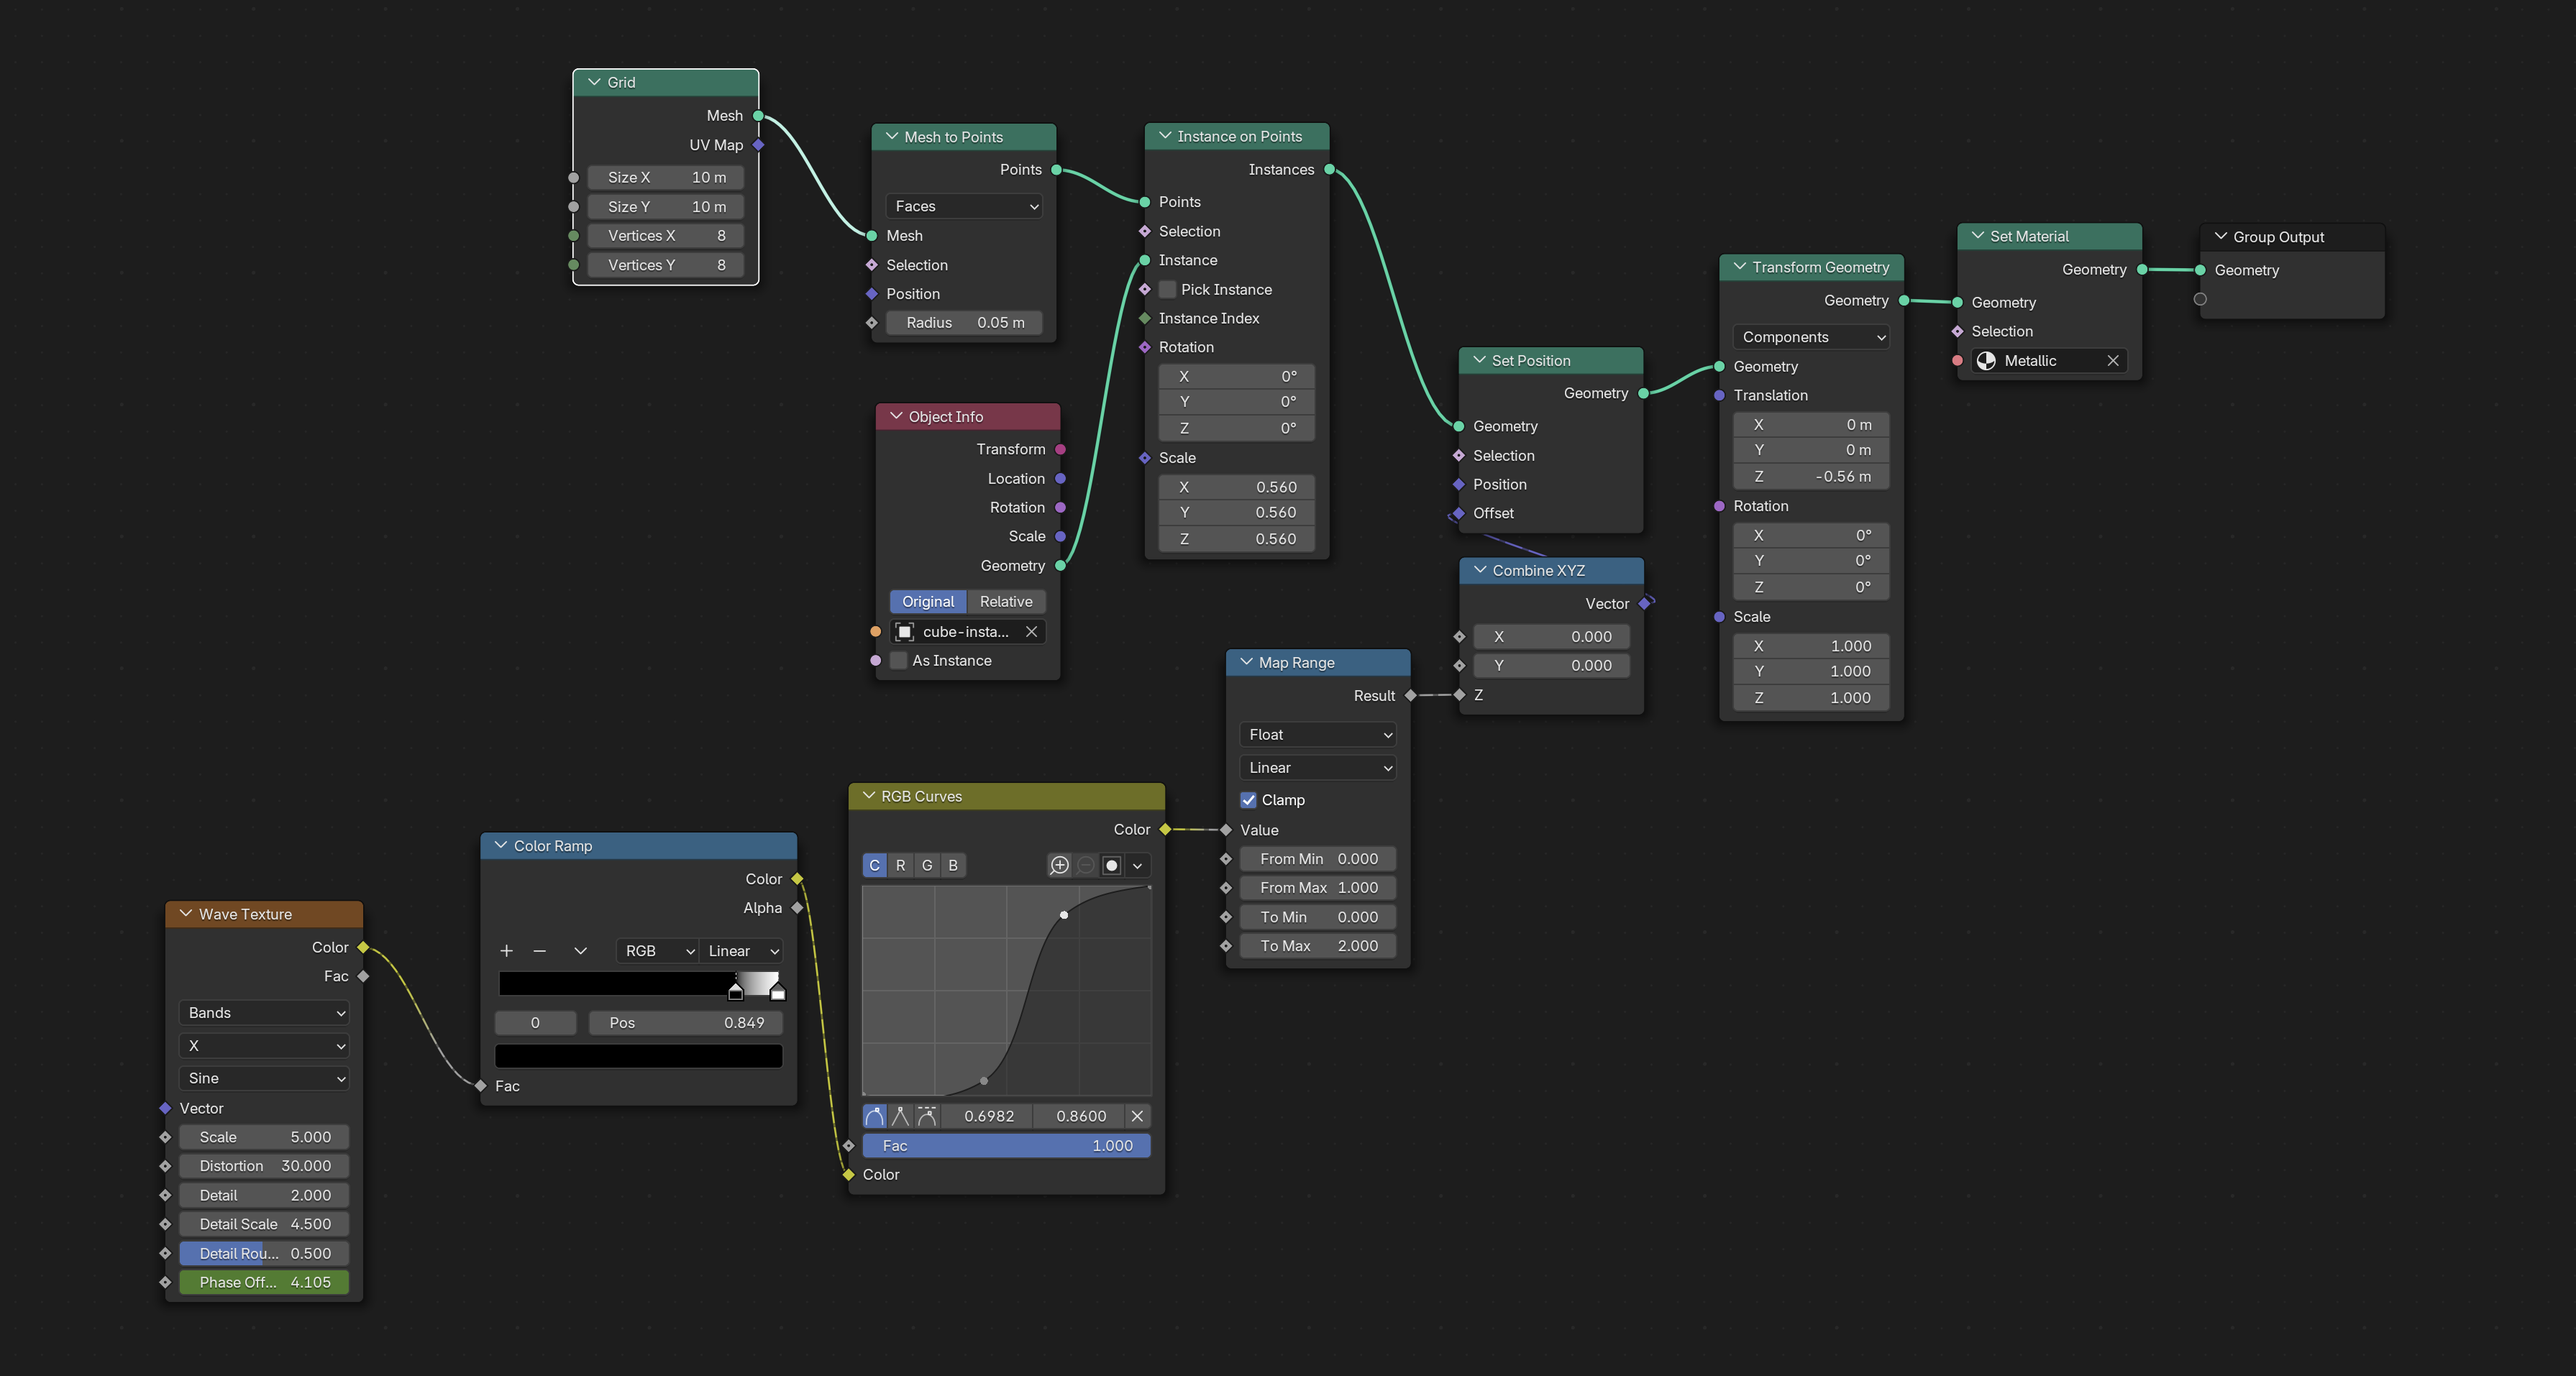Select R channel curve

[901, 865]
